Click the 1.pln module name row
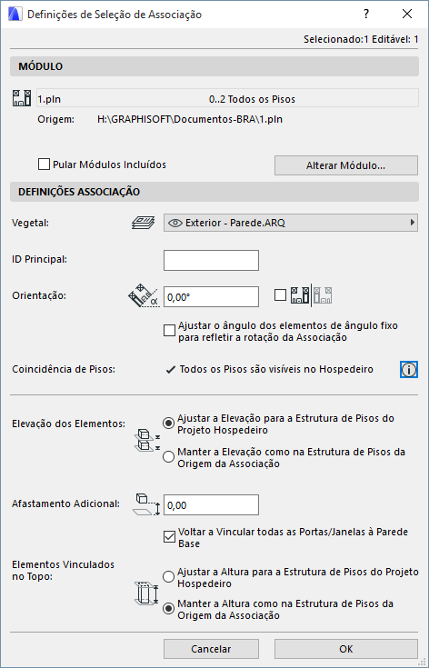Viewport: 429px width, 668px height. tap(227, 98)
